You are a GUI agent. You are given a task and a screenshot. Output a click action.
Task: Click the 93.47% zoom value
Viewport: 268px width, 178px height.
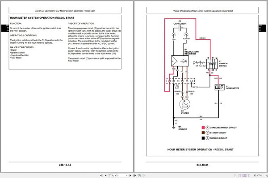coord(258,175)
